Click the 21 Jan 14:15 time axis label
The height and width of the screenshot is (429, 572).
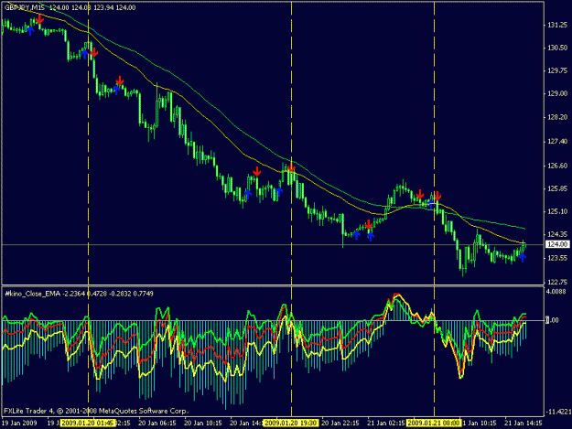pyautogui.click(x=523, y=423)
